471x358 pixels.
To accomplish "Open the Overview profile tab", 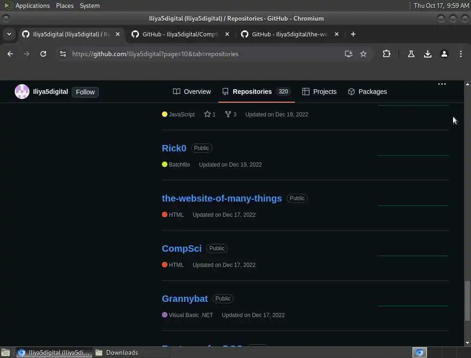I will [x=192, y=92].
